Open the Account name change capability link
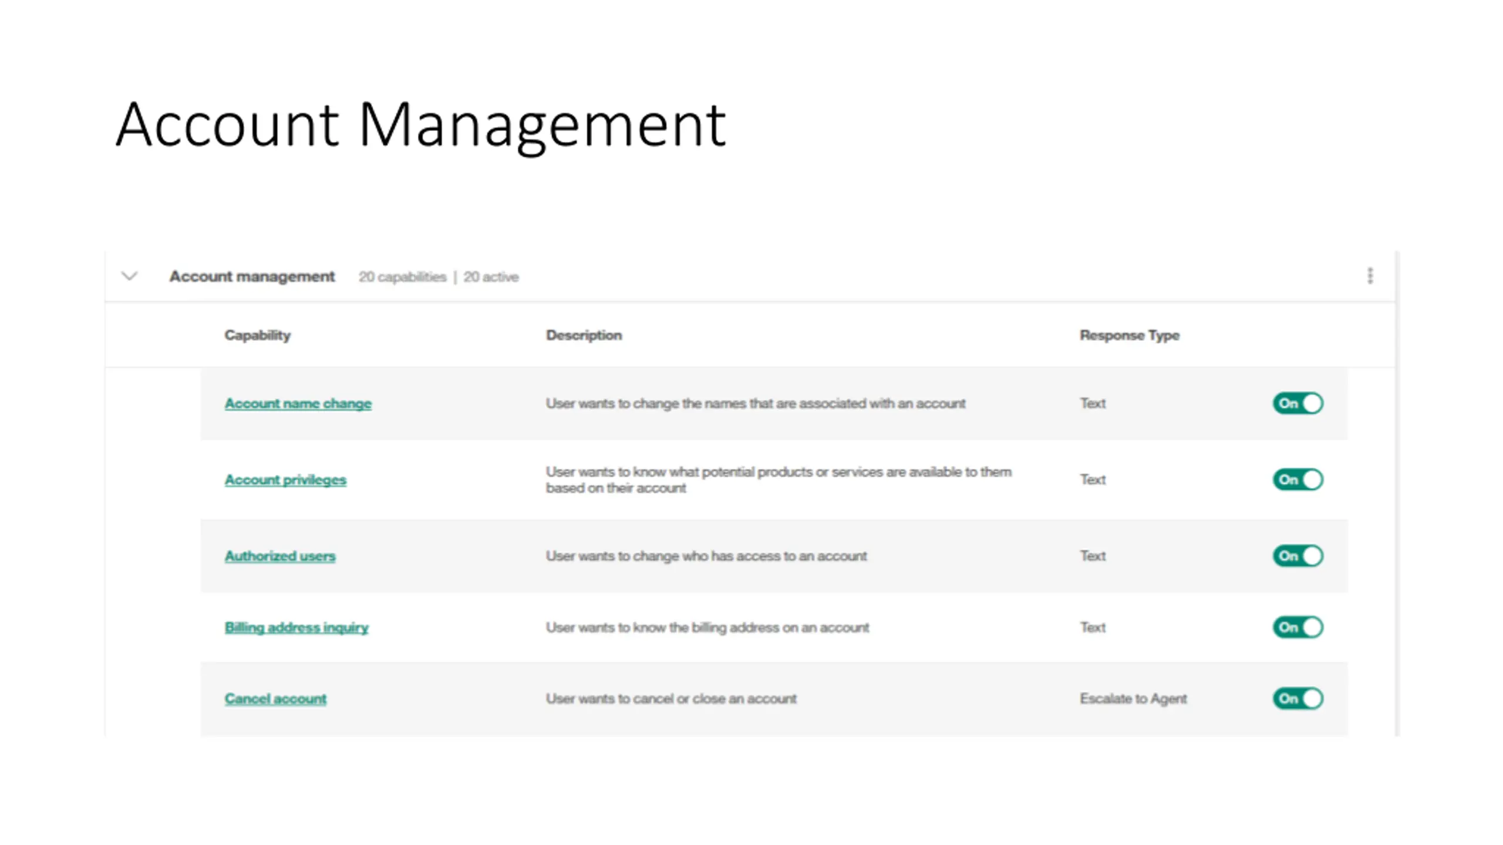Viewport: 1503px width, 845px height. [298, 404]
